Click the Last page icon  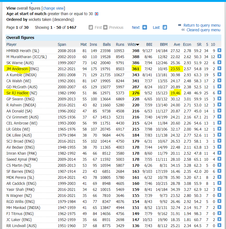tap(165, 27)
